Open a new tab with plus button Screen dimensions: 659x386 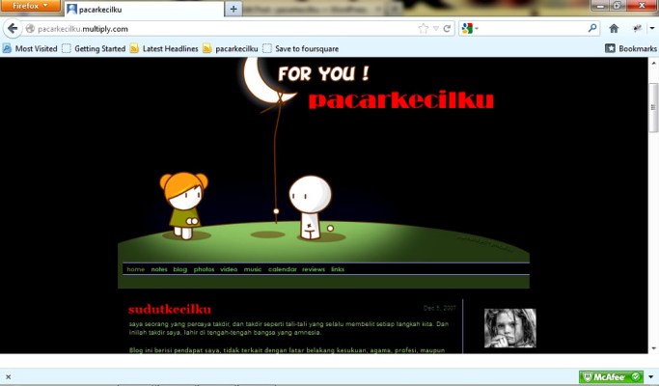coord(233,9)
